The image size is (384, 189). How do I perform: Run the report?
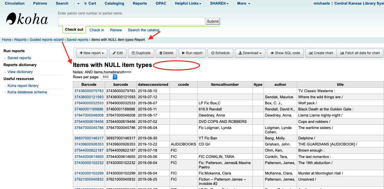click(192, 53)
